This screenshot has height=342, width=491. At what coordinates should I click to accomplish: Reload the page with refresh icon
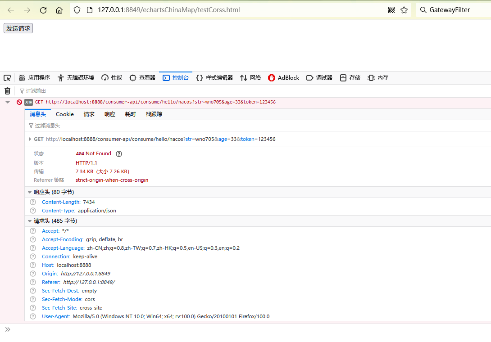click(x=43, y=10)
